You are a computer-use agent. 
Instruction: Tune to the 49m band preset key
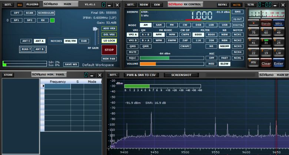(279, 32)
